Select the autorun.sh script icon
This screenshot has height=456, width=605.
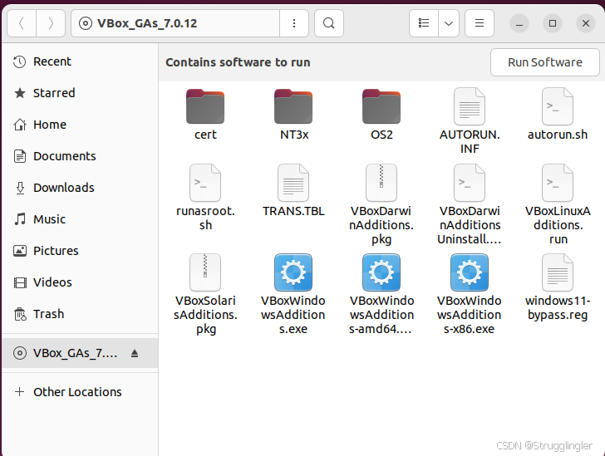coord(558,106)
